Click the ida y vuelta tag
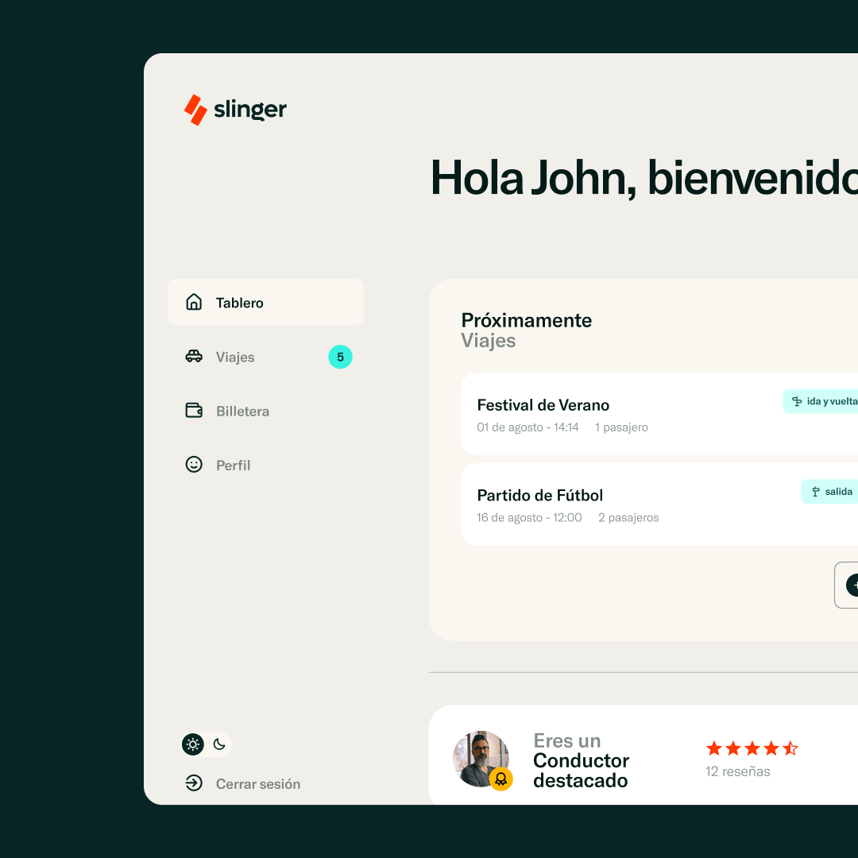This screenshot has height=858, width=858. [822, 401]
